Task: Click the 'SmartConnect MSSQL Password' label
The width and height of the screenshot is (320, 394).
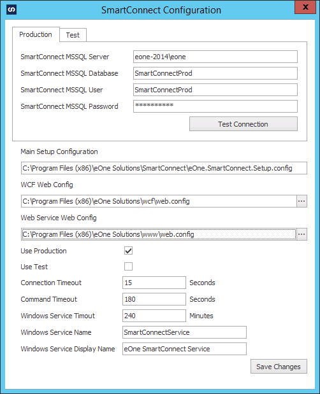Action: tap(69, 106)
